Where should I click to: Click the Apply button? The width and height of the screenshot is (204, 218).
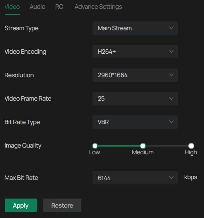[x=21, y=205]
